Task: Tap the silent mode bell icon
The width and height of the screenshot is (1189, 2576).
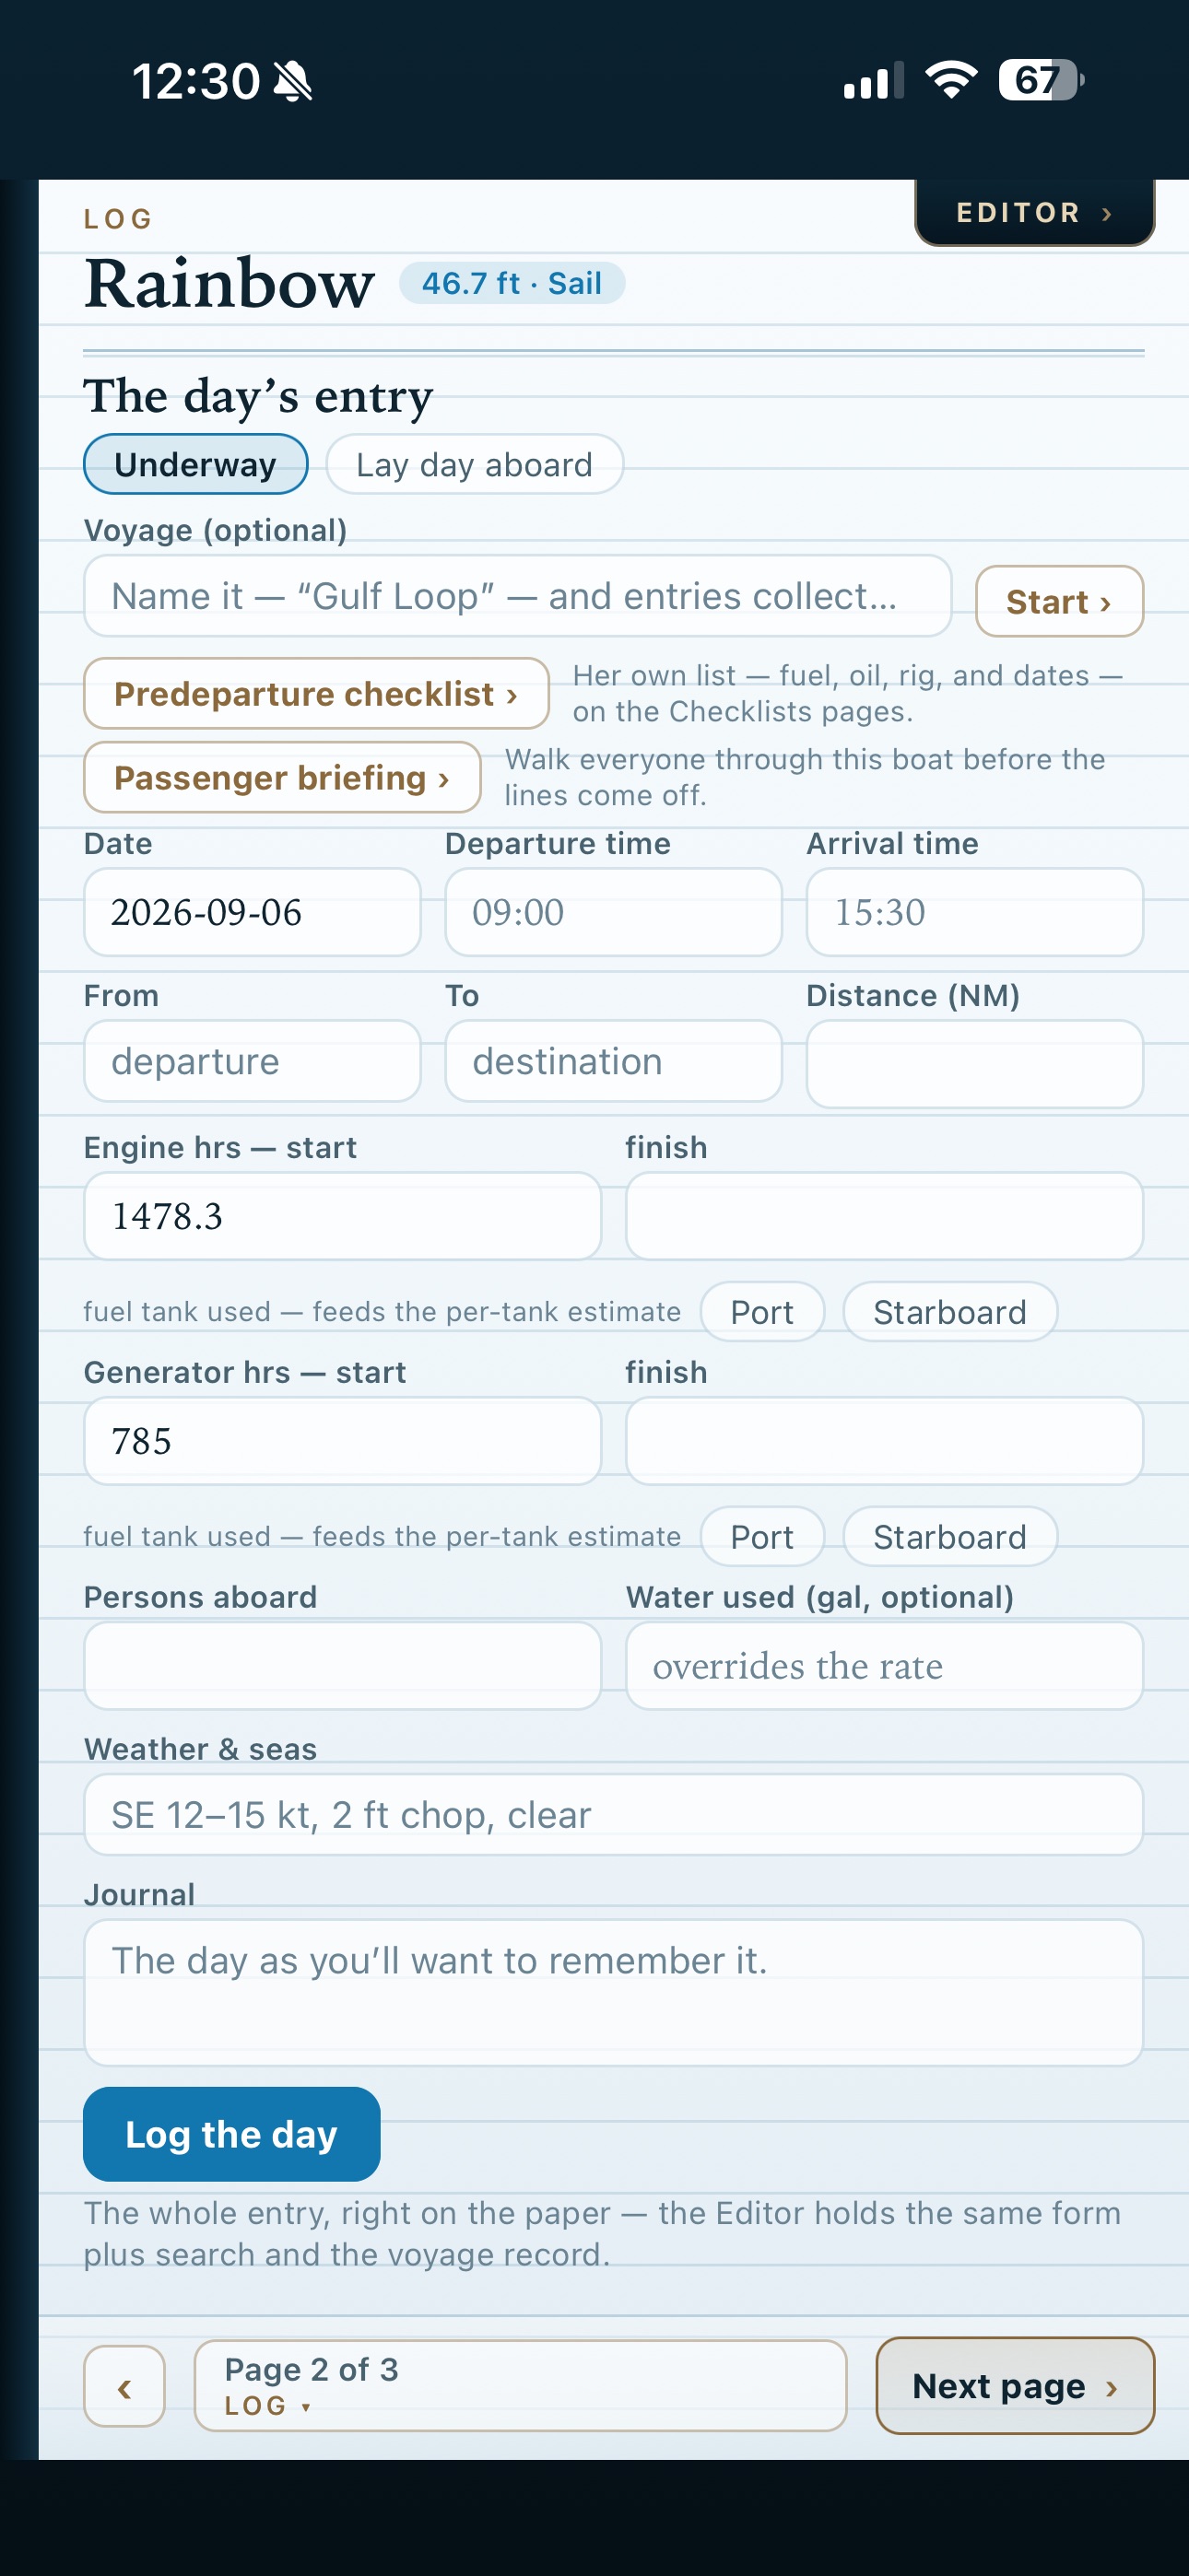Action: (292, 81)
